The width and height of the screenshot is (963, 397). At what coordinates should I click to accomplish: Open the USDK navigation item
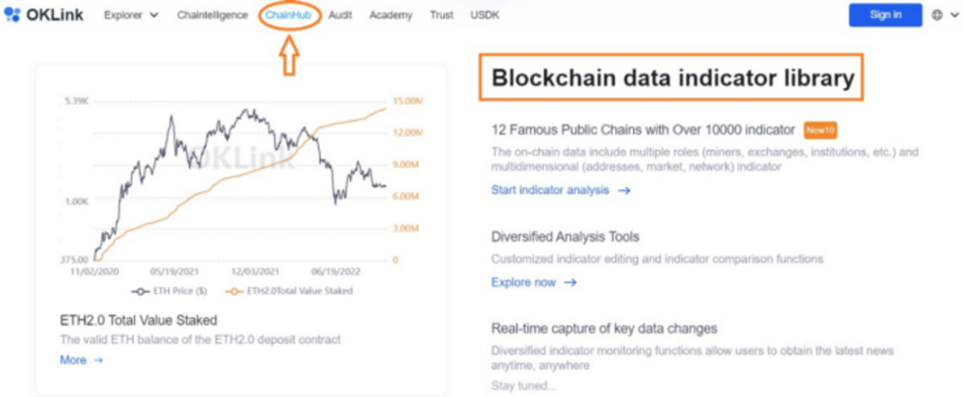[x=486, y=15]
